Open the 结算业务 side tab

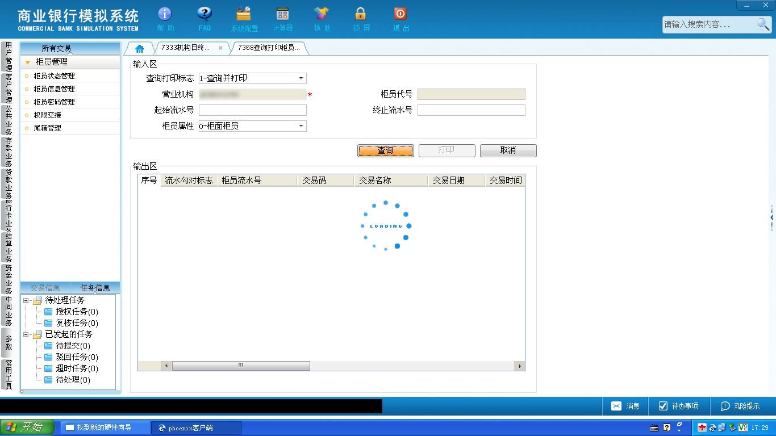coord(9,248)
